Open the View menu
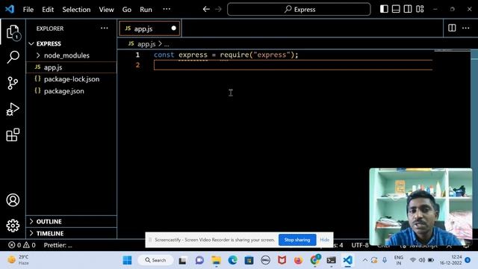This screenshot has width=478, height=269. coord(106,10)
